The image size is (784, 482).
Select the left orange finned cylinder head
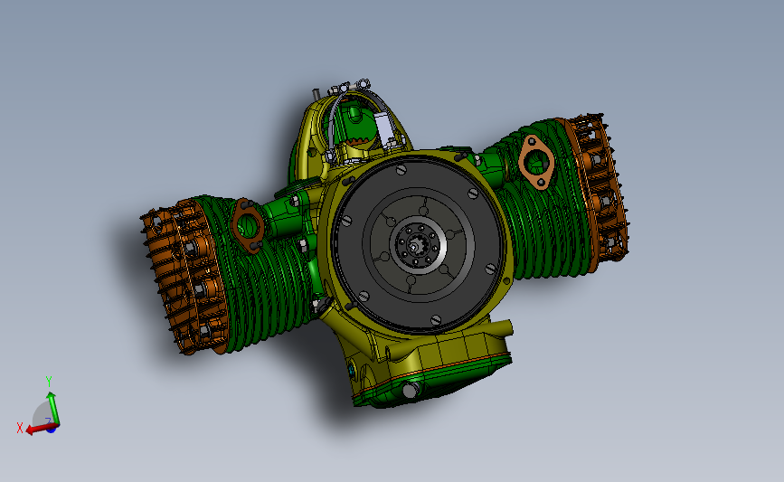184,276
